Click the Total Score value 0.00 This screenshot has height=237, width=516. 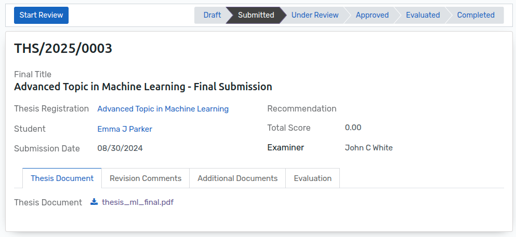(353, 128)
